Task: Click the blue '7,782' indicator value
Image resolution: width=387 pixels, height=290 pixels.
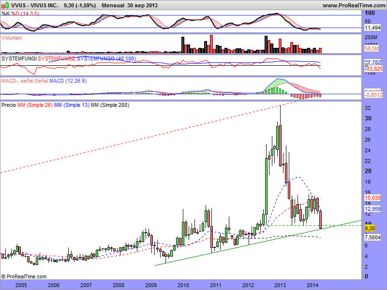Action: point(373,62)
